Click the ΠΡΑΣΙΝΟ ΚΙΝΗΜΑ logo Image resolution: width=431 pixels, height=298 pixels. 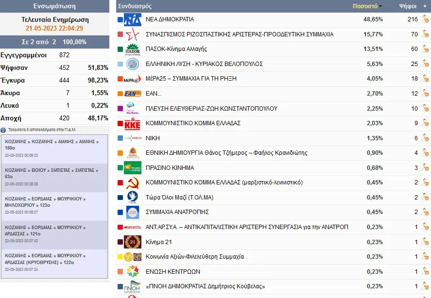(x=133, y=168)
